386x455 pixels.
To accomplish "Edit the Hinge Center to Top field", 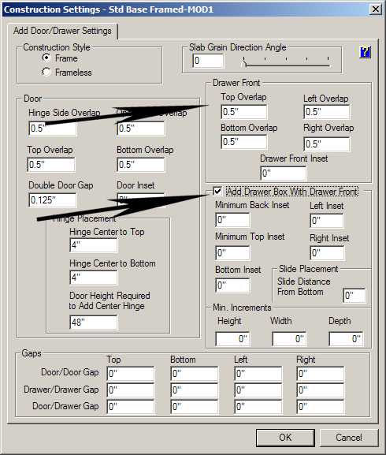I will [94, 245].
